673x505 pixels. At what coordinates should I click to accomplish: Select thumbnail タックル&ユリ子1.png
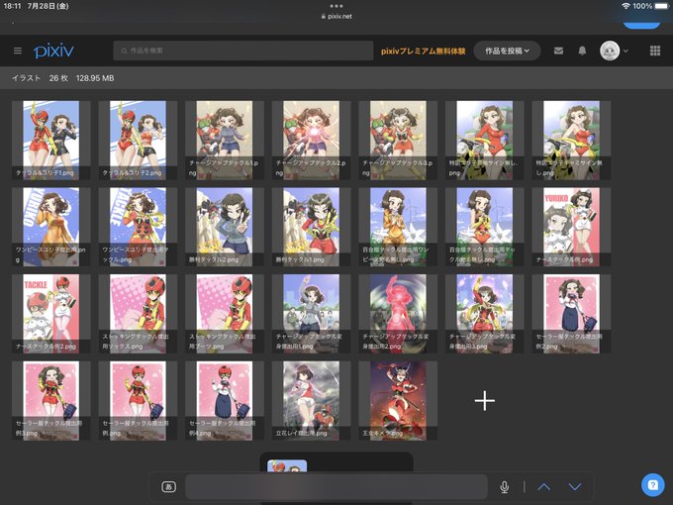click(51, 140)
